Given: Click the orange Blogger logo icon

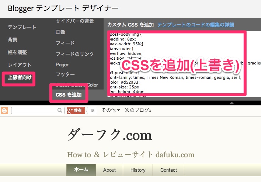Looking at the screenshot, I should coord(4,111).
